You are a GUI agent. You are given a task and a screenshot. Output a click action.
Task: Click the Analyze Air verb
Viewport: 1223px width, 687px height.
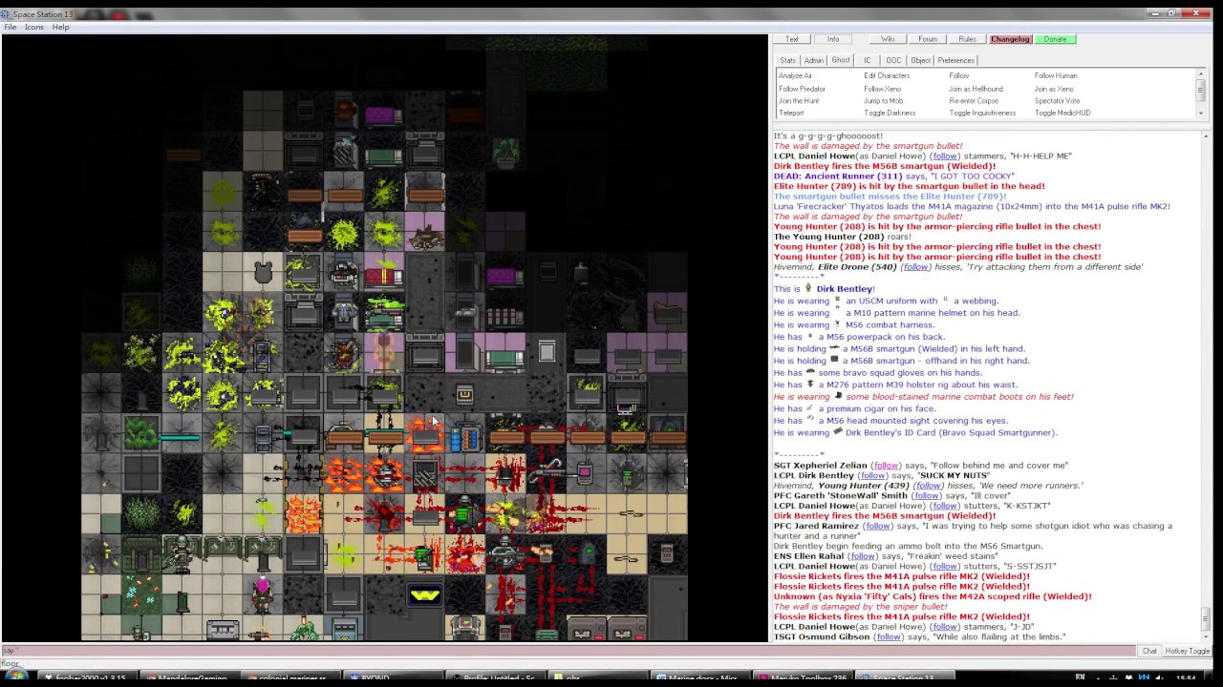pos(795,75)
